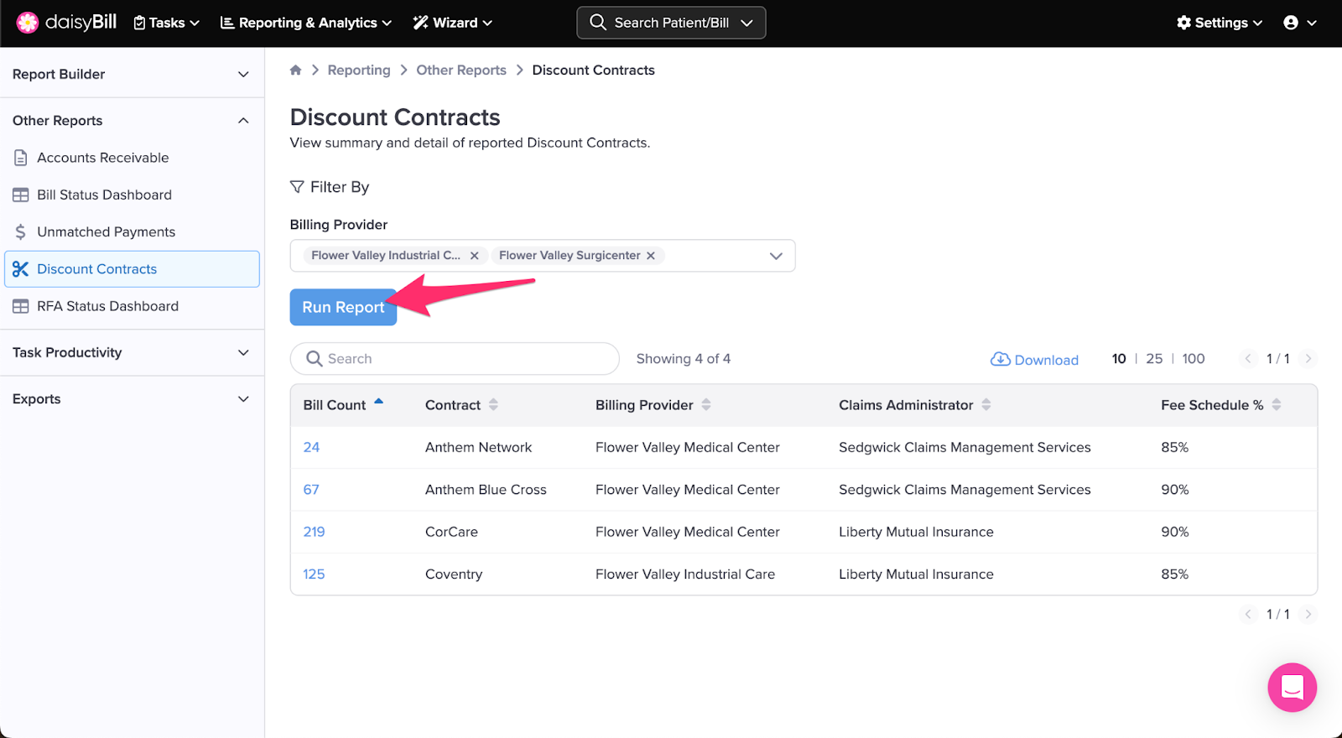Sort by Contract column arrows

(493, 405)
